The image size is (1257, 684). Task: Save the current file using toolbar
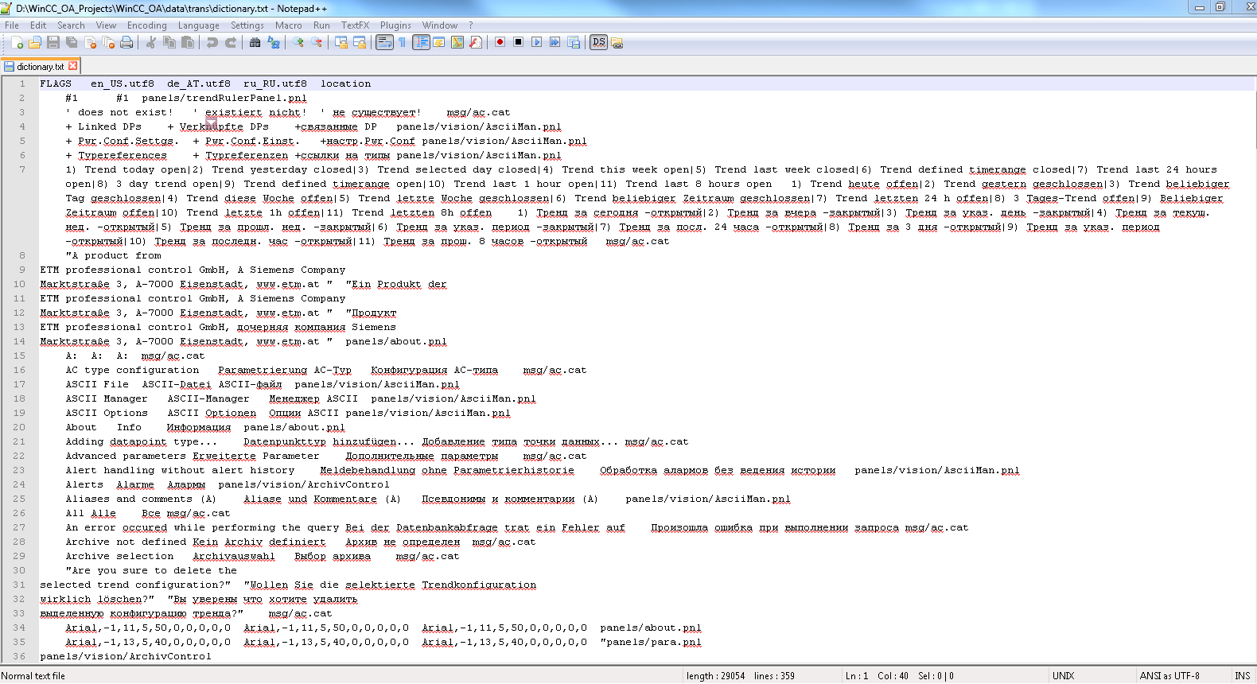[53, 42]
